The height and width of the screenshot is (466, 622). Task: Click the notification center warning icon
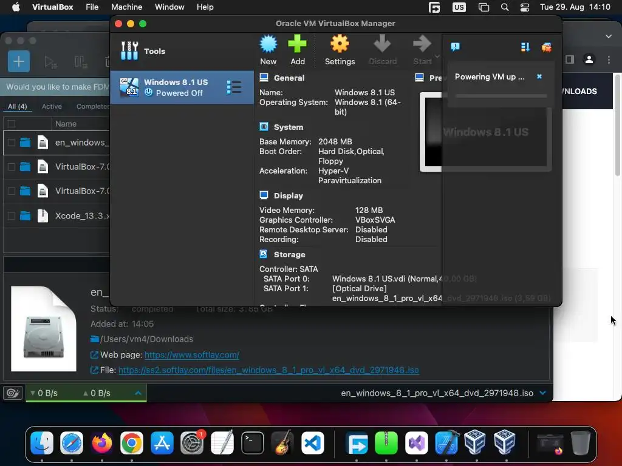[x=456, y=47]
